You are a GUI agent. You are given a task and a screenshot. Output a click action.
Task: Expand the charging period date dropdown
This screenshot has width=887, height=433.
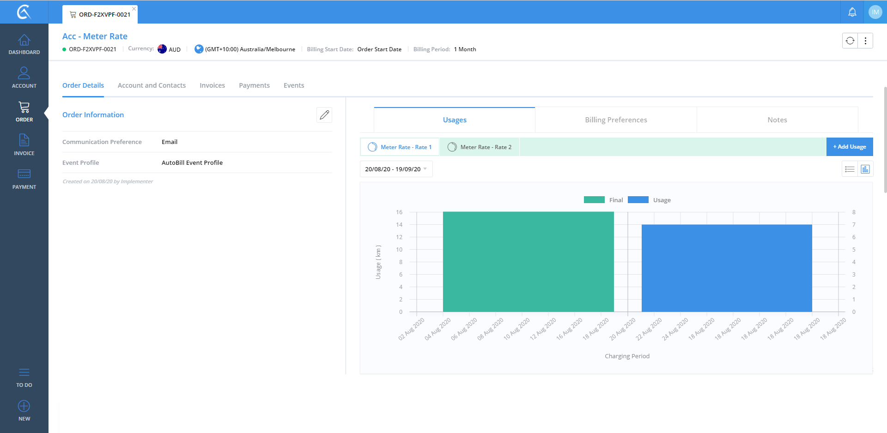pyautogui.click(x=396, y=169)
